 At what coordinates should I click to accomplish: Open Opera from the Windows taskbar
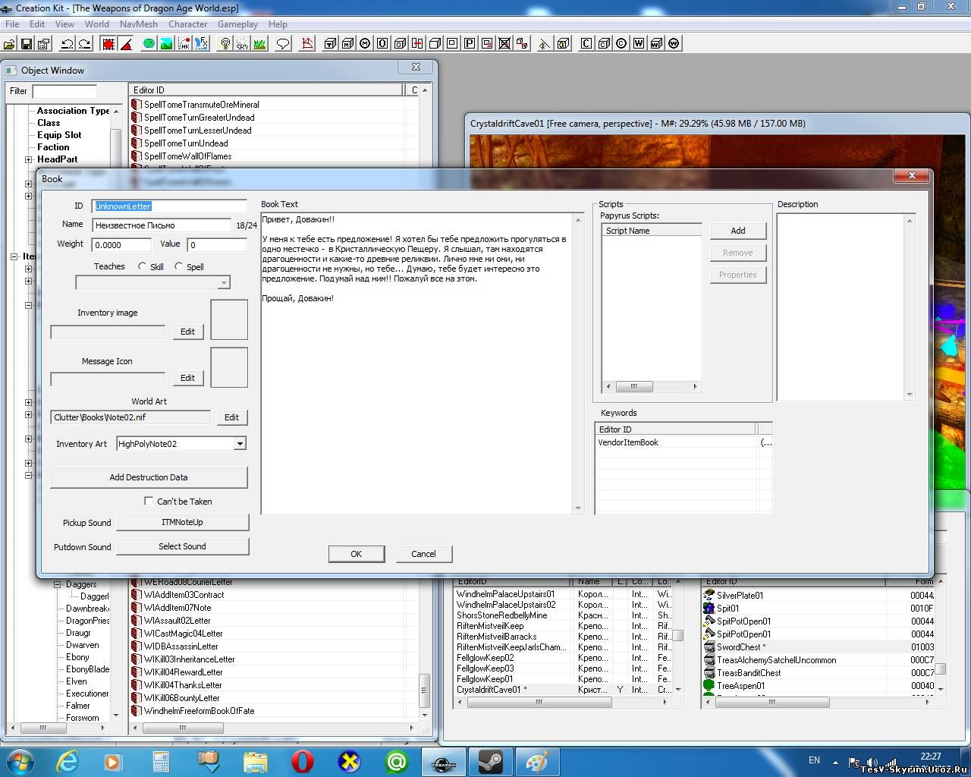(x=302, y=761)
